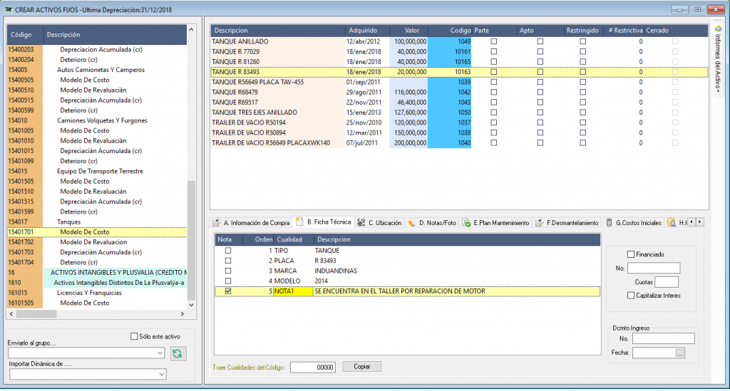Uncheck the Nota box for NOTA1 row

tap(228, 291)
